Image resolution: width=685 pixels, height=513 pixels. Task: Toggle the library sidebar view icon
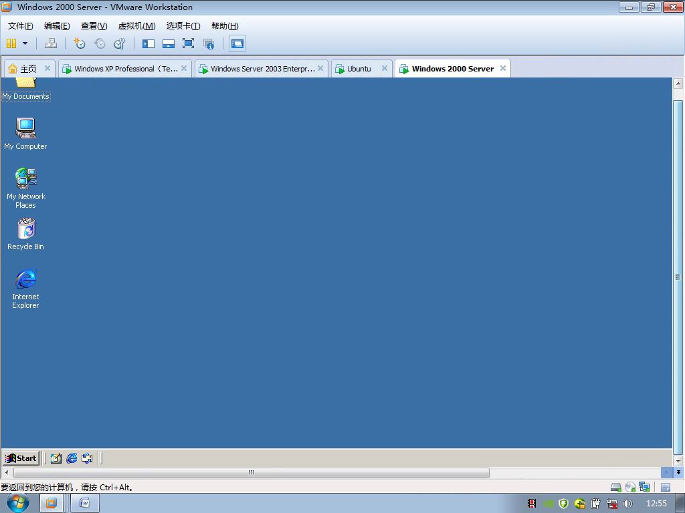pos(149,43)
